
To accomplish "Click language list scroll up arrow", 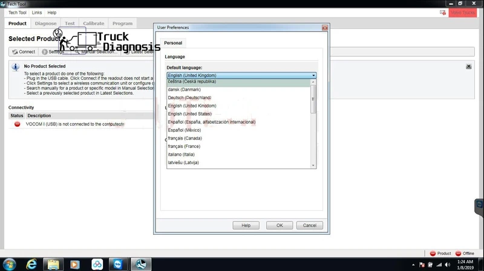I will tap(313, 82).
